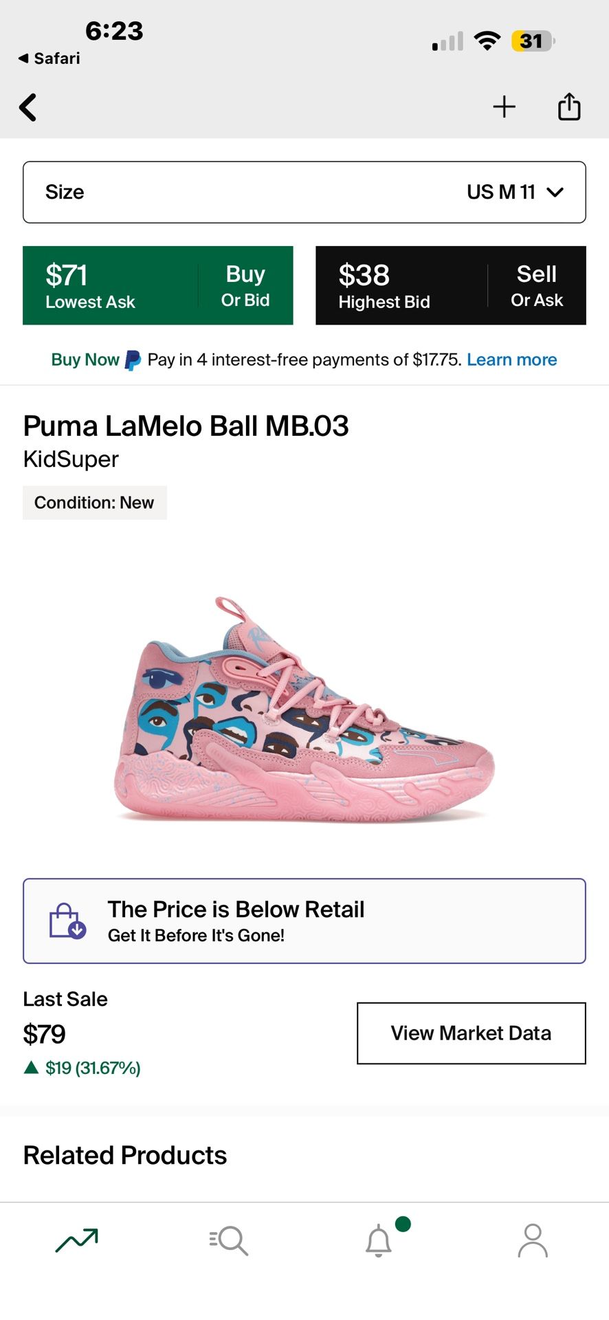Open the PayPal Learn more link

pos(511,360)
